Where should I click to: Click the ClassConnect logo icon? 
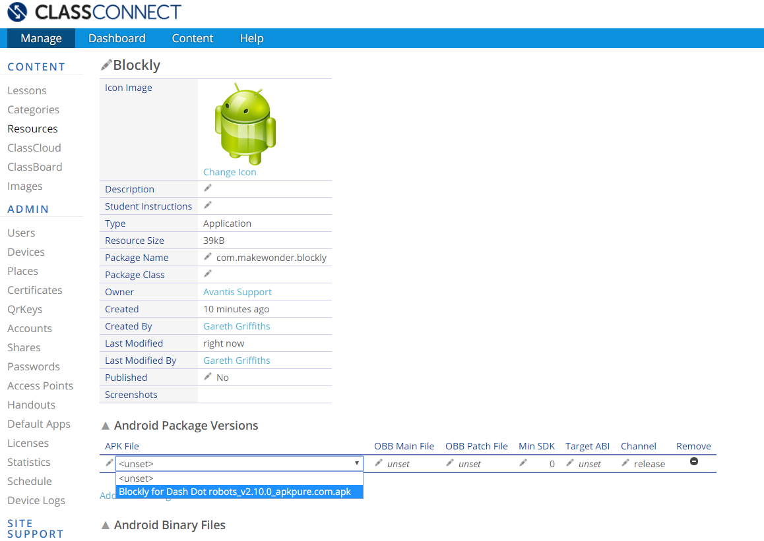coord(18,12)
